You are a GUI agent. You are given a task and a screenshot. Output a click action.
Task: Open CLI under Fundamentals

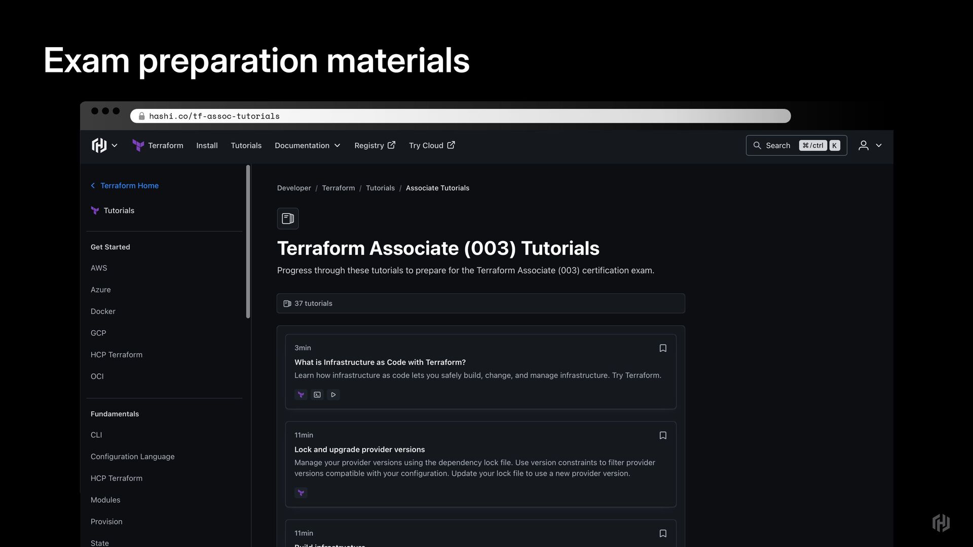pyautogui.click(x=96, y=435)
